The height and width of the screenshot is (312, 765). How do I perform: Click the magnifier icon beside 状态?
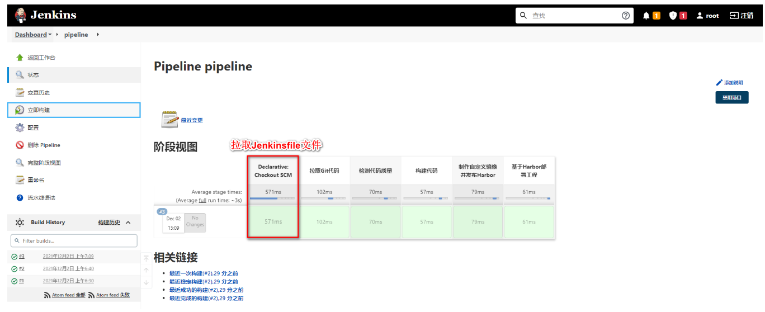[x=20, y=75]
